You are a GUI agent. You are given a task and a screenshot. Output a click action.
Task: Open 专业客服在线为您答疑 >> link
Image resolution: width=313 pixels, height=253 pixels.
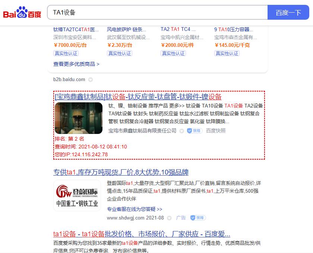click(x=135, y=209)
